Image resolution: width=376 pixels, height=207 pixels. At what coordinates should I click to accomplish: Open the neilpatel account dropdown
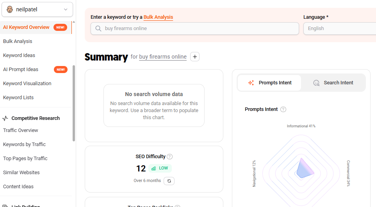37,10
